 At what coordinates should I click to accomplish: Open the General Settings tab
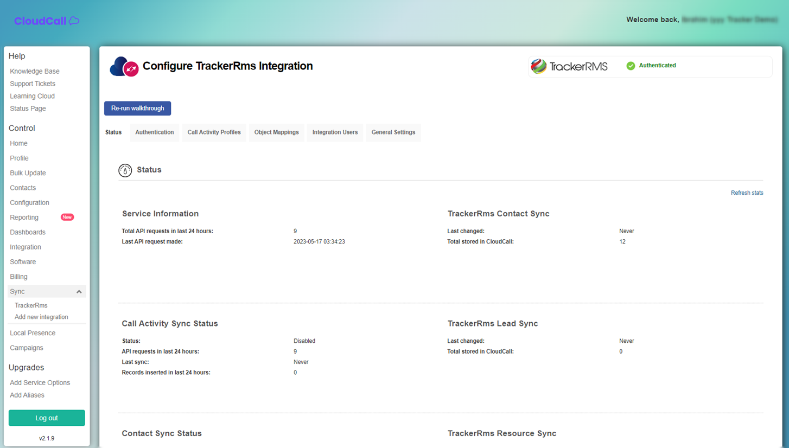(x=393, y=132)
